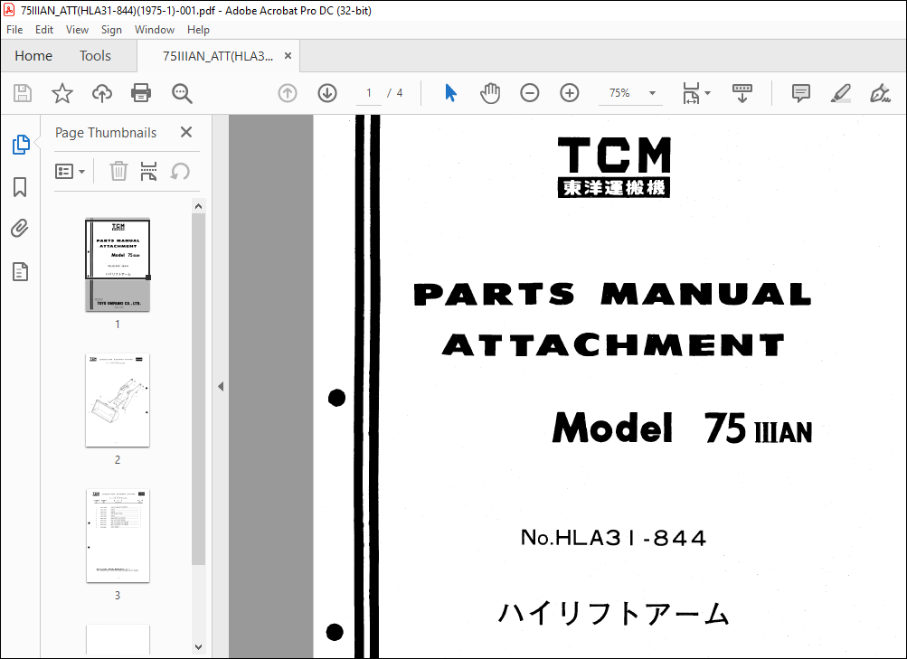Image resolution: width=907 pixels, height=659 pixels.
Task: Click the current page number field
Action: click(x=368, y=93)
